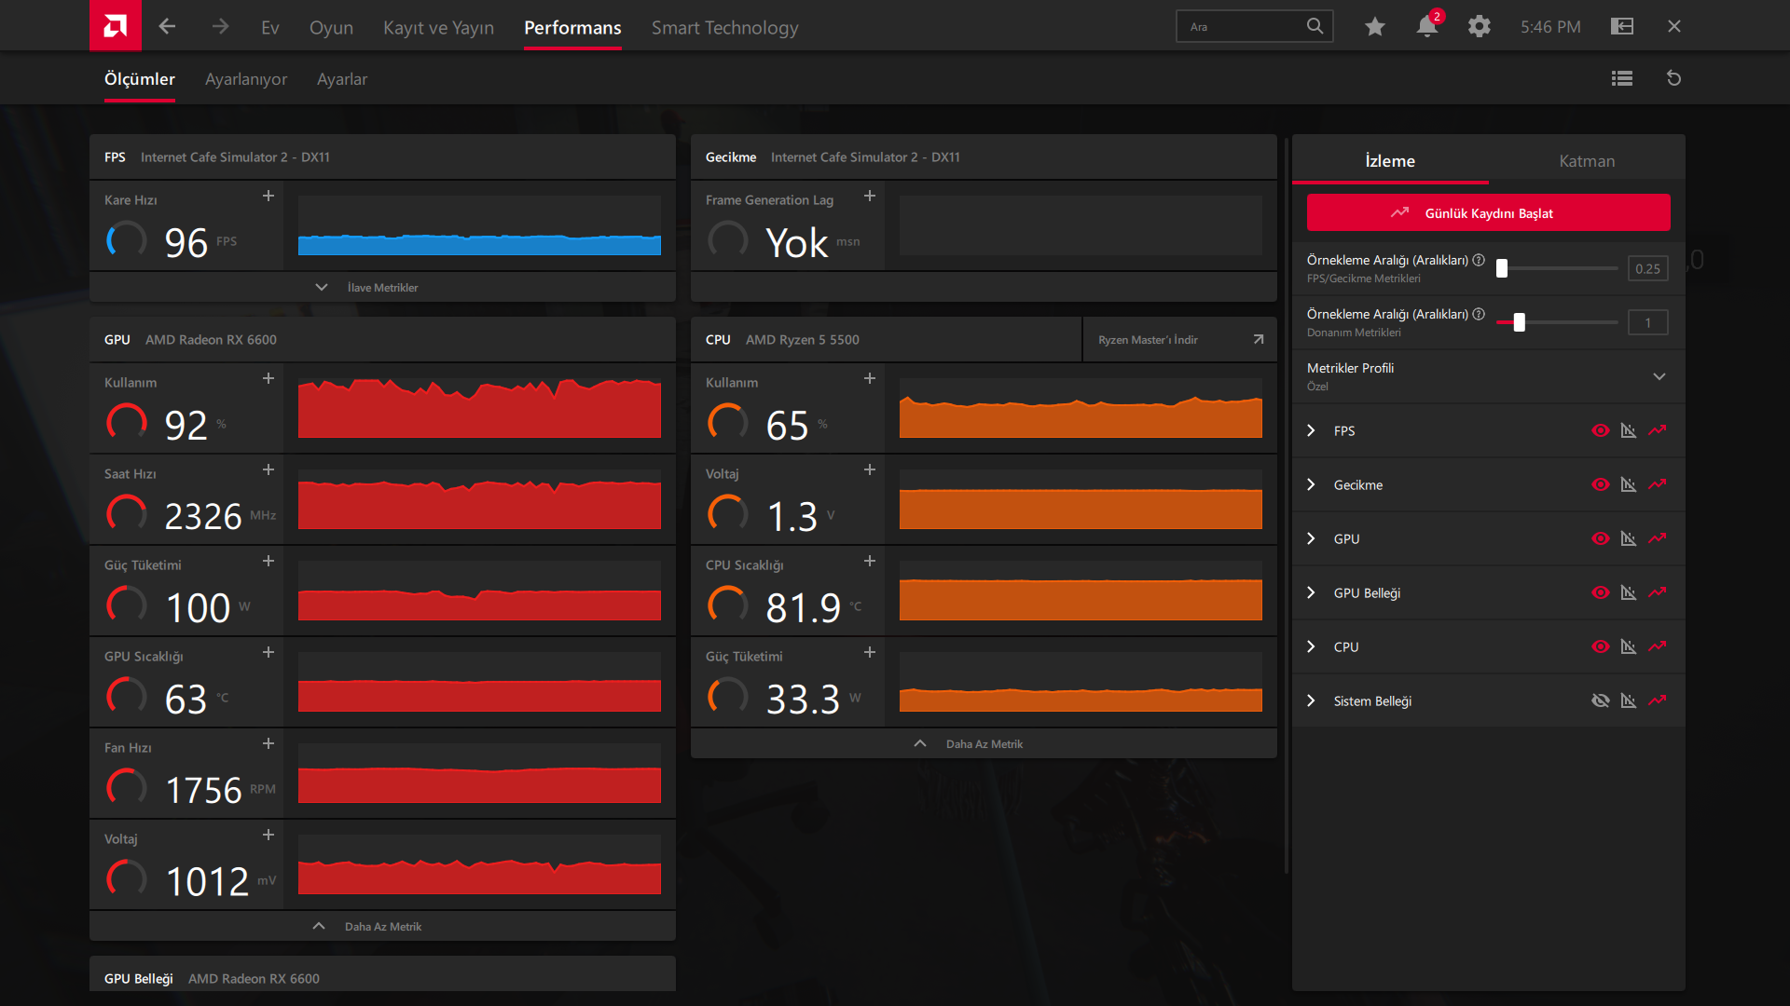Open notifications bell icon
This screenshot has height=1006, width=1790.
(x=1426, y=27)
